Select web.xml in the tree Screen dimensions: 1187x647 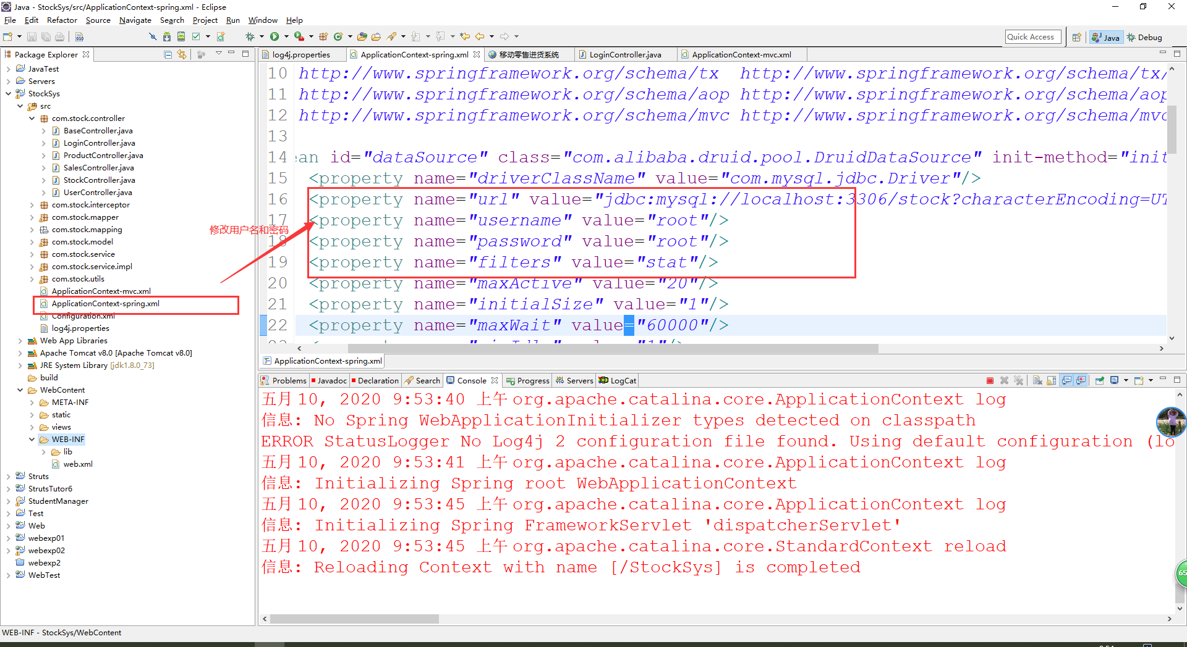[x=77, y=464]
